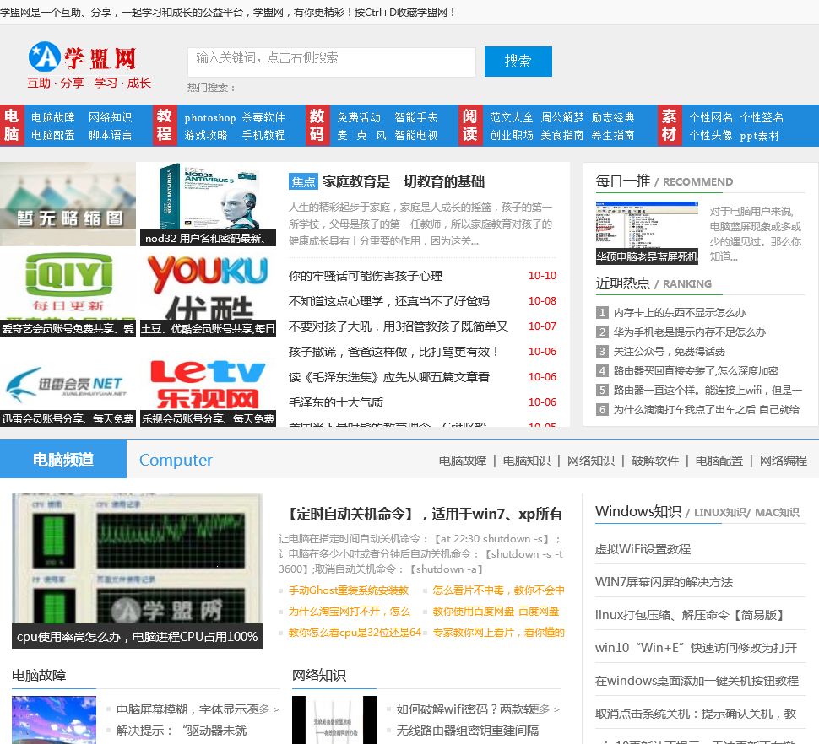819x744 pixels.
Task: Switch to the MAC知识 tab
Action: pyautogui.click(x=777, y=512)
